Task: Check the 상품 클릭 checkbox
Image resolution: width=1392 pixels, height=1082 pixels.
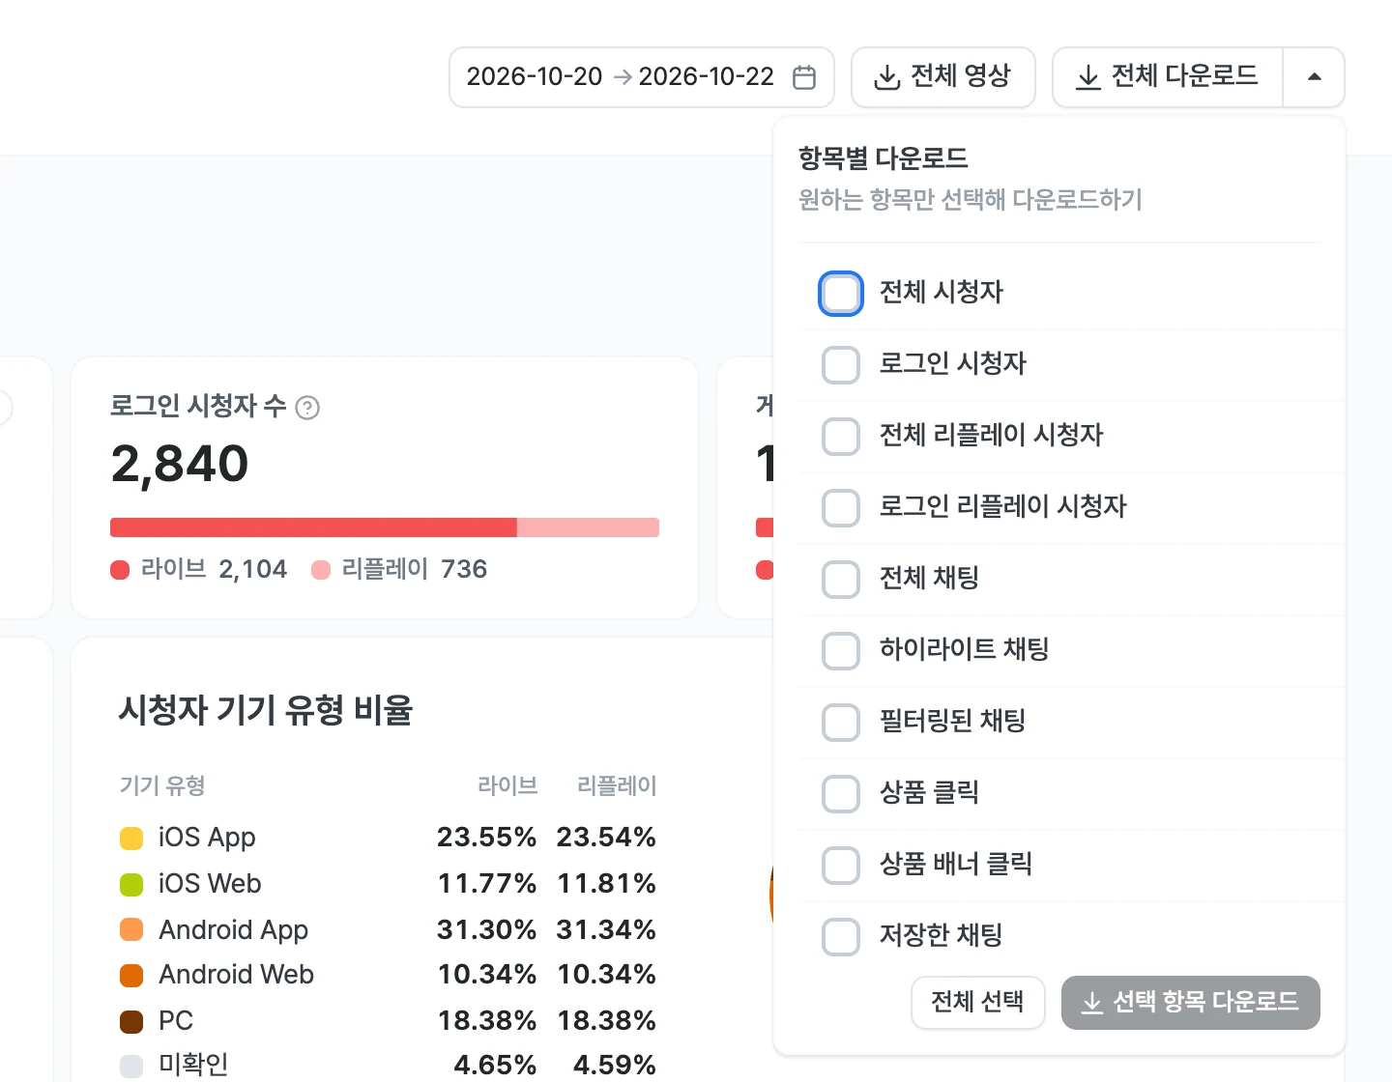Action: coord(840,794)
